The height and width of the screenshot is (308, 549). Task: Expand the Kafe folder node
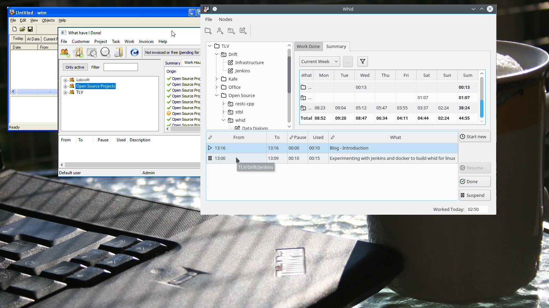pos(217,79)
